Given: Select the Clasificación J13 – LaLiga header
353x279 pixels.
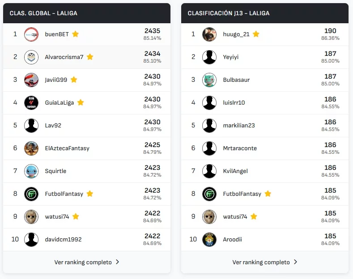Looking at the screenshot, I should 228,13.
